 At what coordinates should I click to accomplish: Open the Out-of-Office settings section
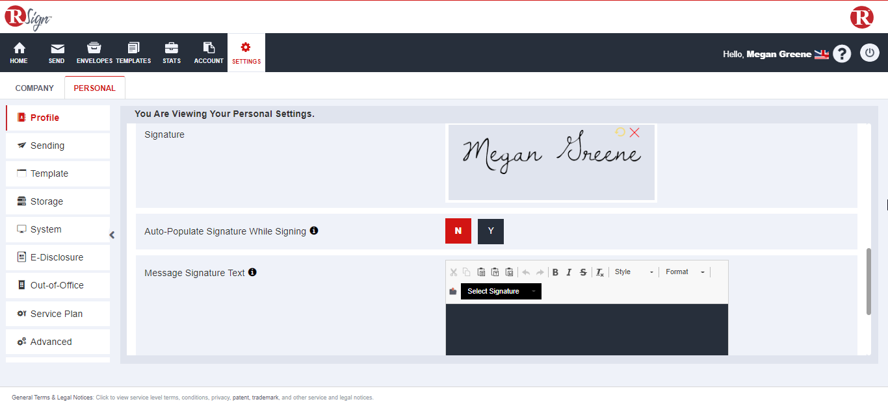(x=57, y=285)
